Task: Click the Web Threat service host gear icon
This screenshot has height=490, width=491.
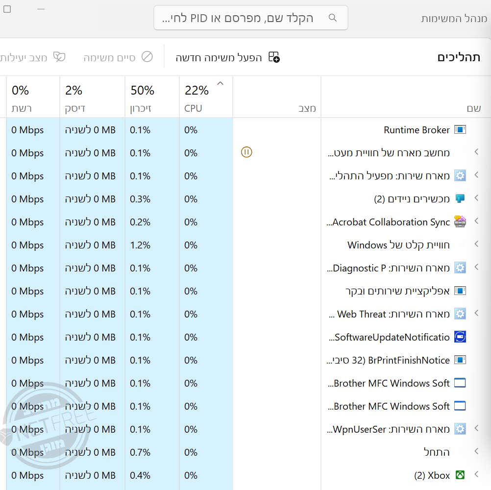Action: pyautogui.click(x=460, y=314)
